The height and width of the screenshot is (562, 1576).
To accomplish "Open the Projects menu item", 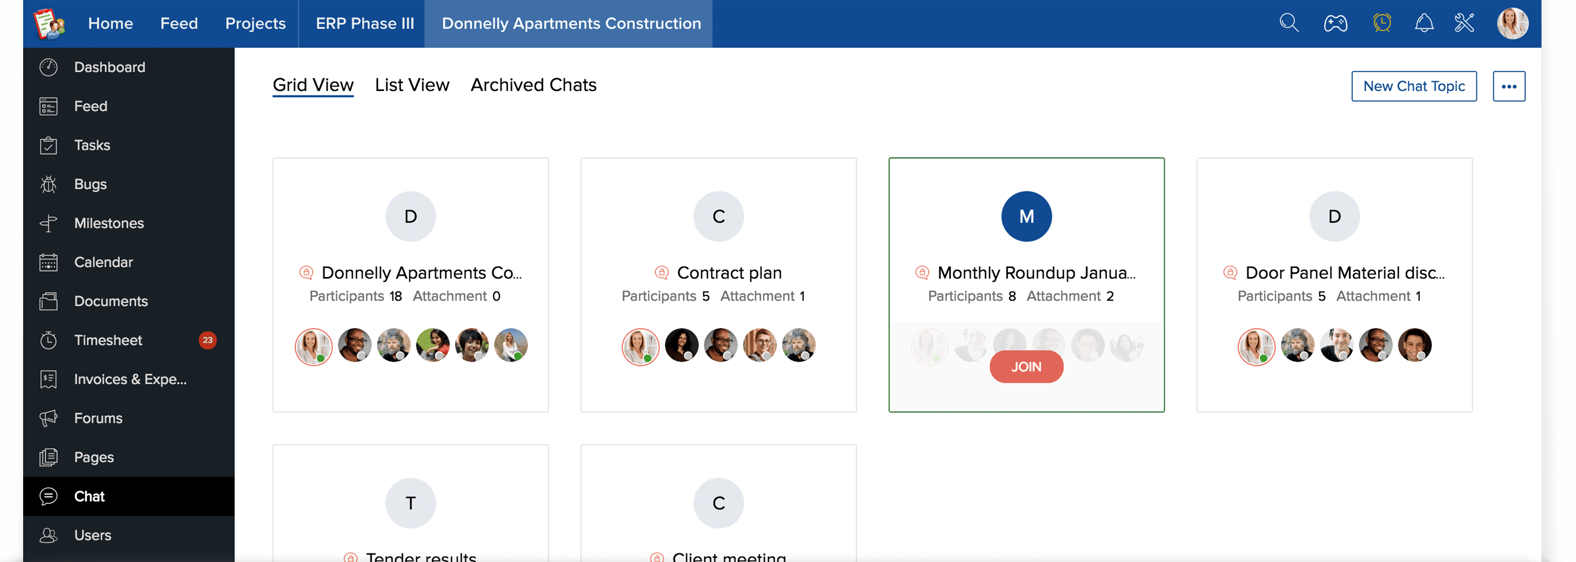I will pyautogui.click(x=255, y=23).
